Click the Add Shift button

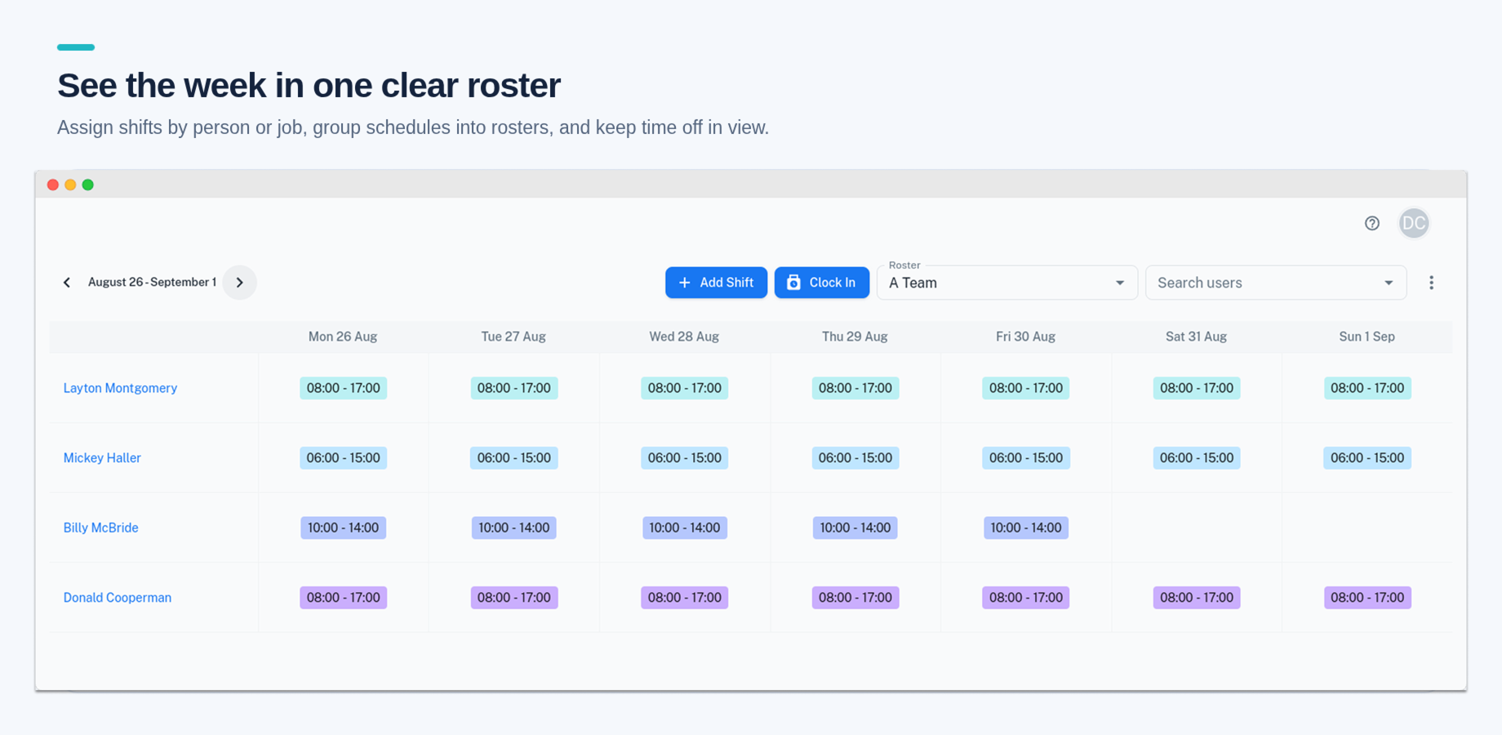point(716,283)
